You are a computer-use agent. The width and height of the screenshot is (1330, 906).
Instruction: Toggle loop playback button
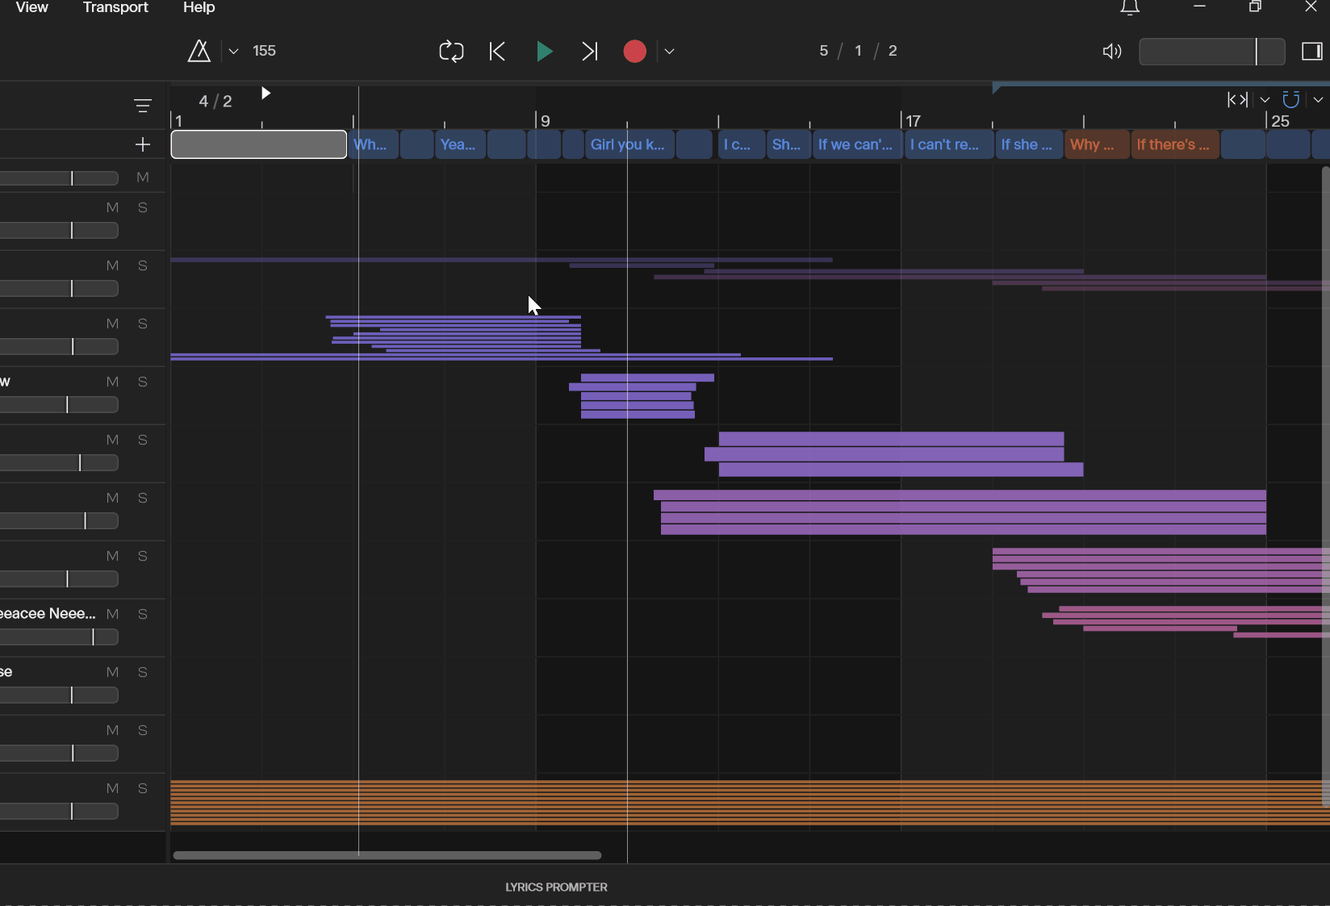coord(451,52)
